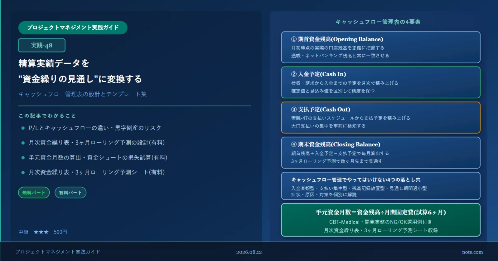The image size is (498, 261).
Task: Click the 有料パート tag
Action: pos(70,193)
